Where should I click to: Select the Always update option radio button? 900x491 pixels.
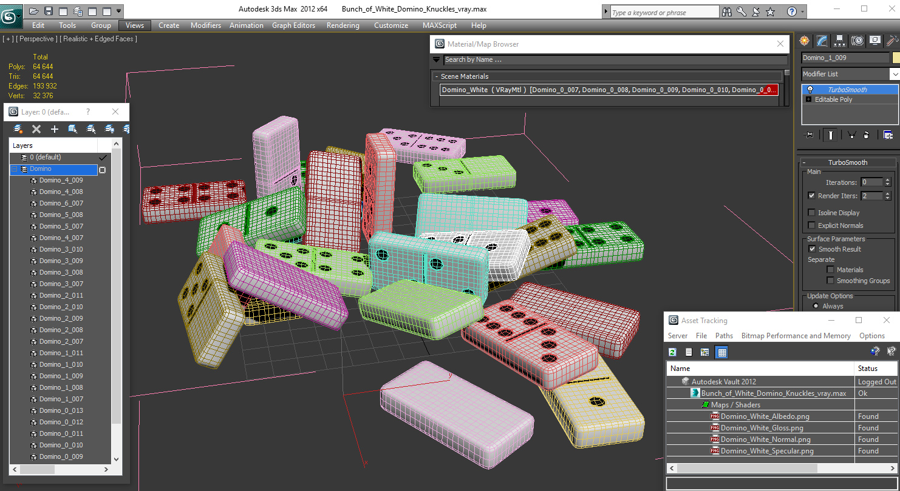click(x=815, y=306)
